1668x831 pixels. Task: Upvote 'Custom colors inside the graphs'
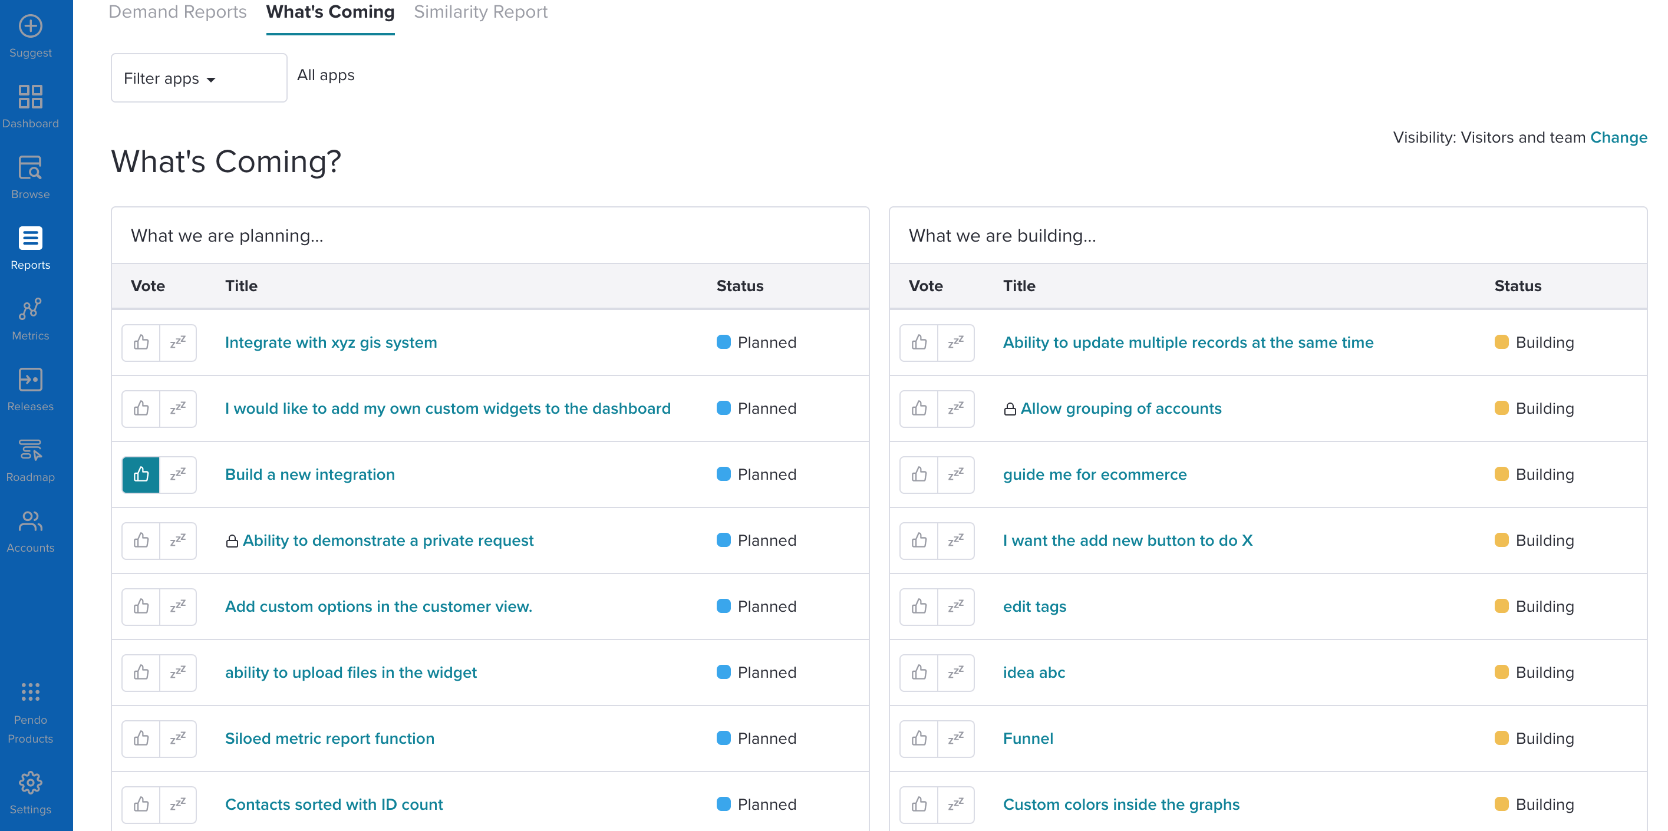(919, 805)
